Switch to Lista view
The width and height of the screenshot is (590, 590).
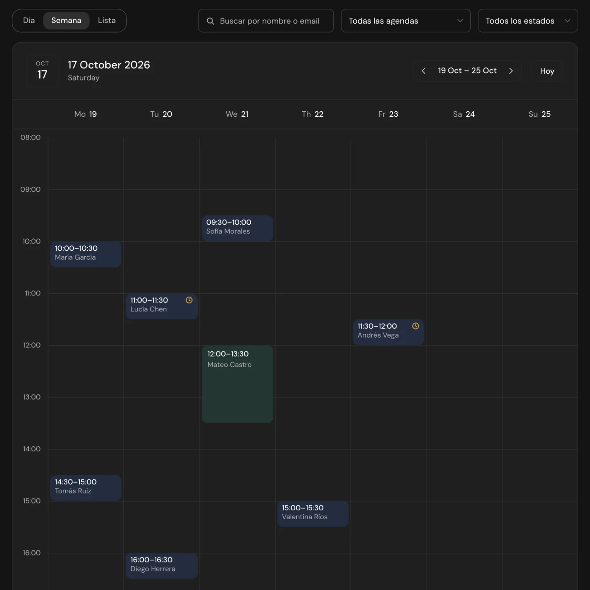coord(107,21)
